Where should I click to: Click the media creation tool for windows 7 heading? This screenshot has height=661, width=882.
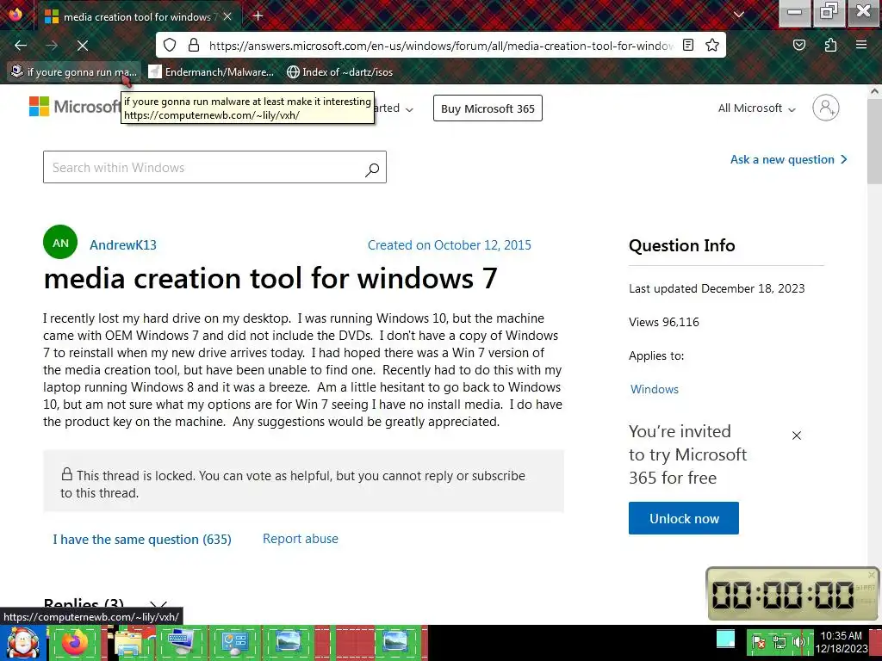click(x=270, y=278)
